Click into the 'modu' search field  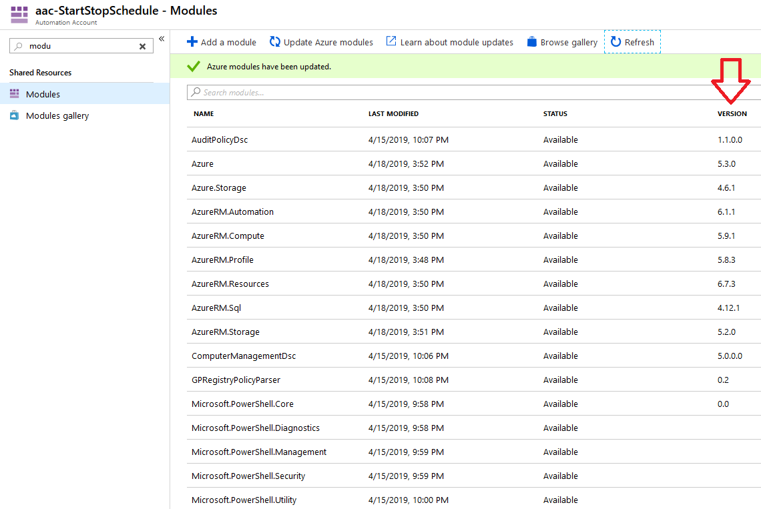coord(81,46)
